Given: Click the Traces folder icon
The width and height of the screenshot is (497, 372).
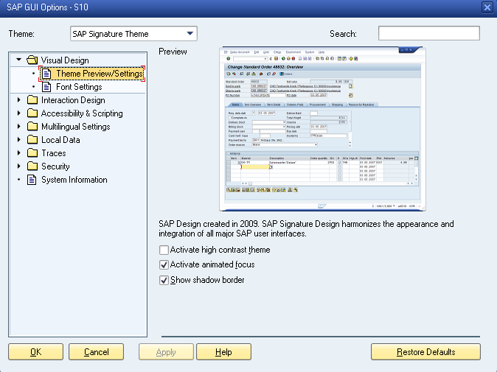Looking at the screenshot, I should (32, 153).
